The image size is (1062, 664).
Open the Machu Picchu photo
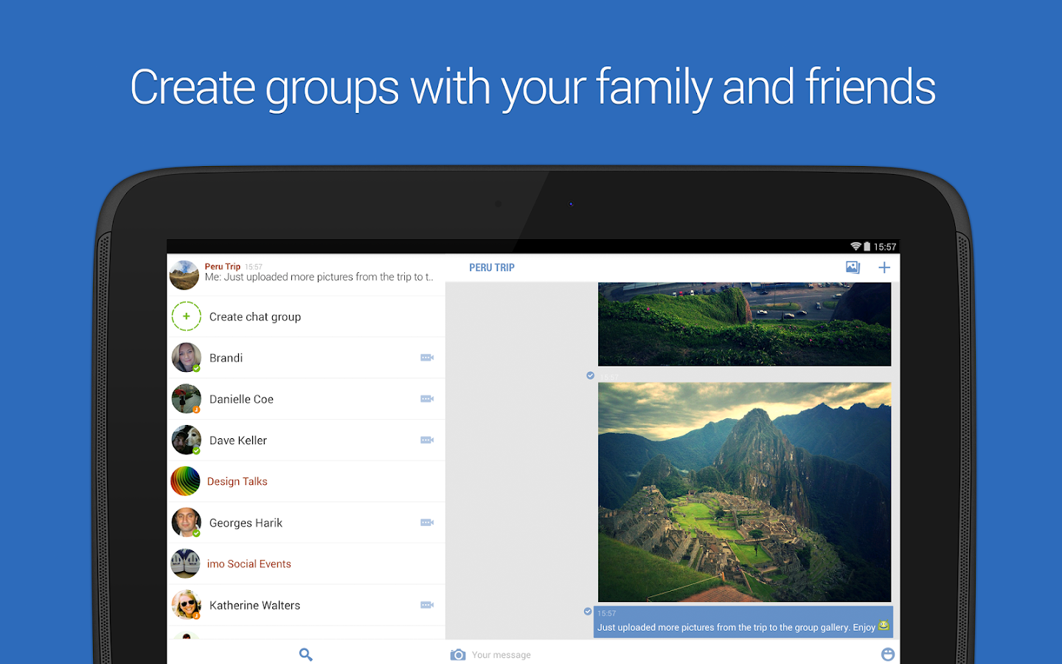click(744, 492)
